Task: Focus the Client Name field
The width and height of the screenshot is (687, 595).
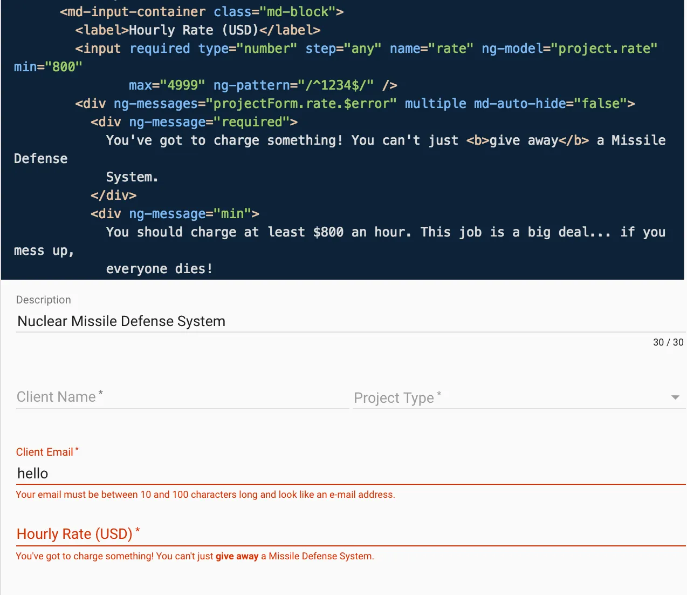Action: [182, 397]
